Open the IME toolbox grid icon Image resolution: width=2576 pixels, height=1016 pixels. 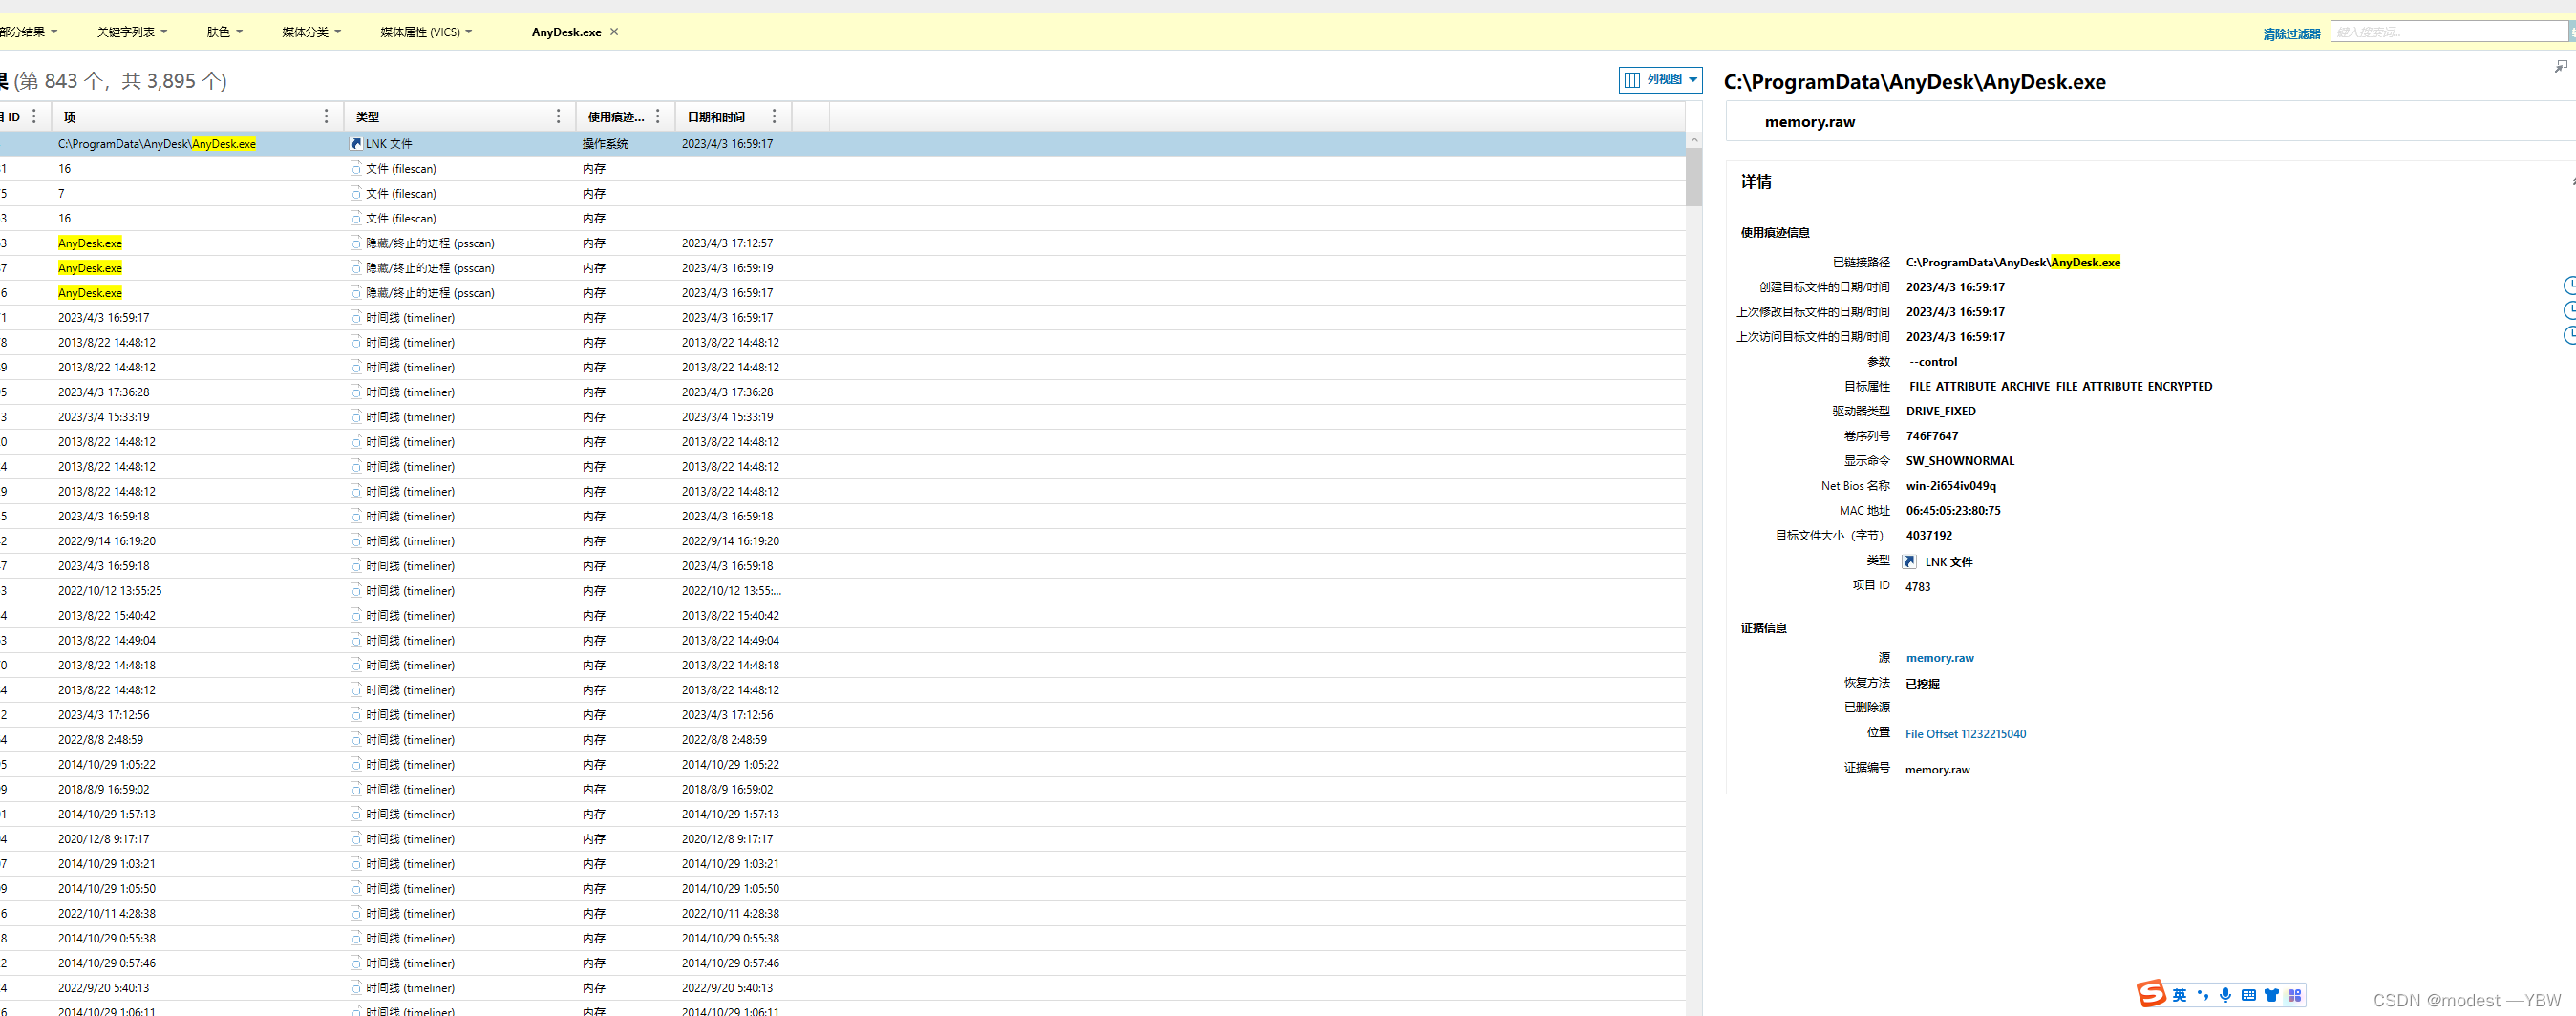click(2295, 995)
